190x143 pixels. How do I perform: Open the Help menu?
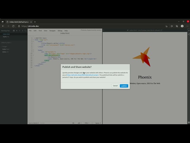click(x=66, y=31)
